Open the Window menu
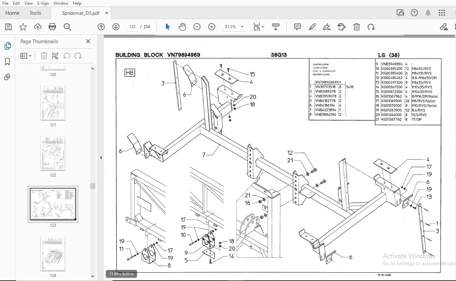456x281 pixels. click(x=61, y=3)
